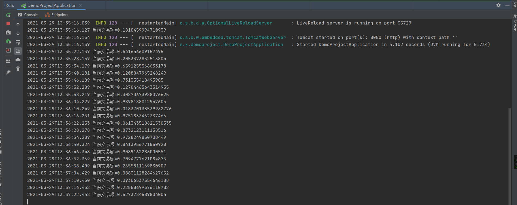Click the log line with 0.2655811169830907

96,166
